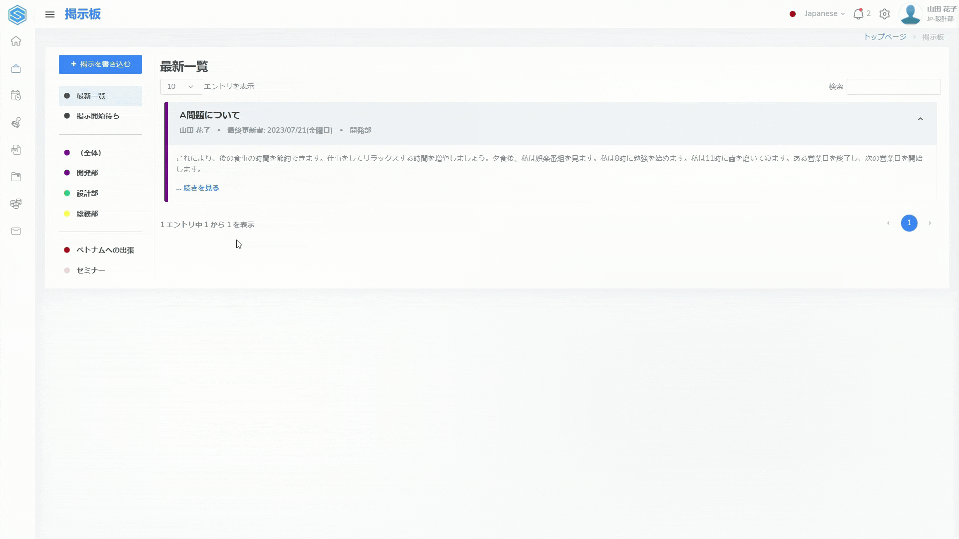Screen dimensions: 959x539
Task: Open the home icon in sidebar
Action: [16, 41]
